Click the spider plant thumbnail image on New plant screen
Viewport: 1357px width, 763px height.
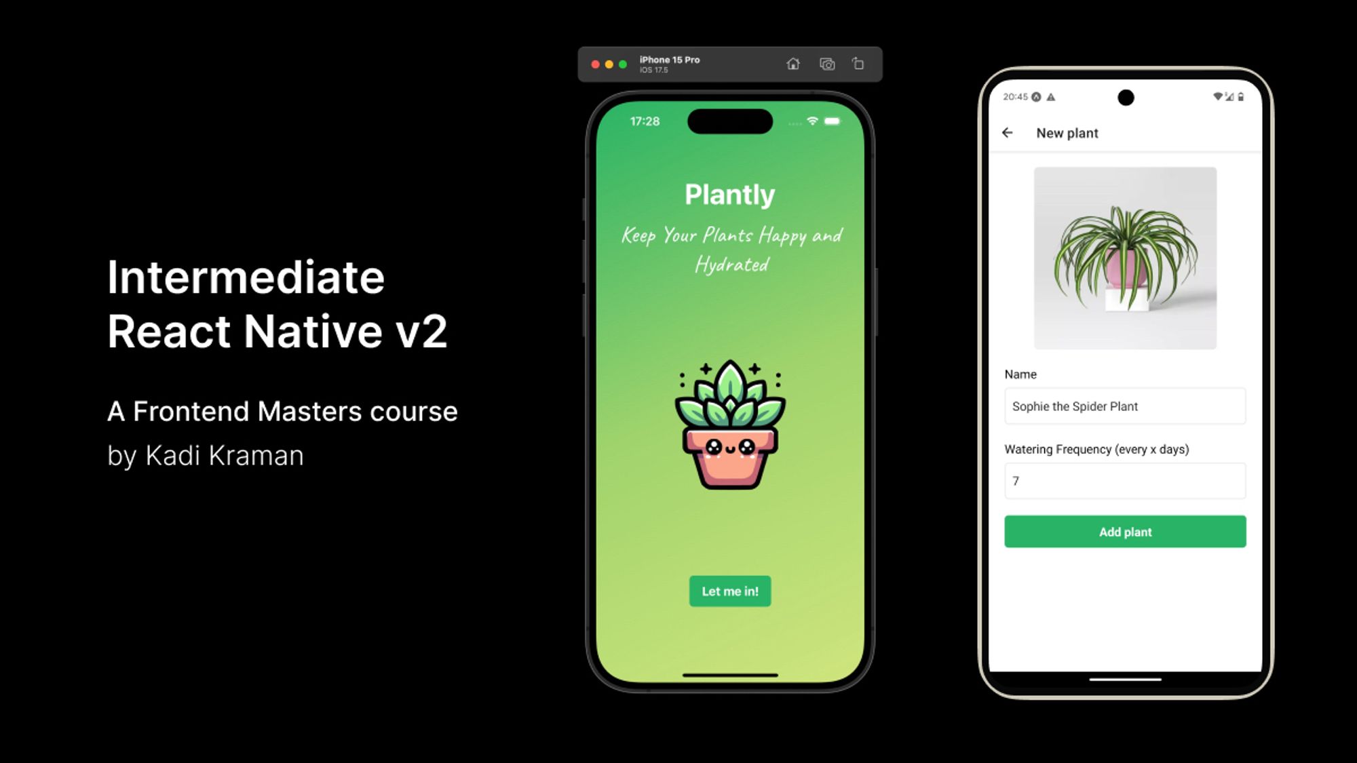pos(1124,256)
